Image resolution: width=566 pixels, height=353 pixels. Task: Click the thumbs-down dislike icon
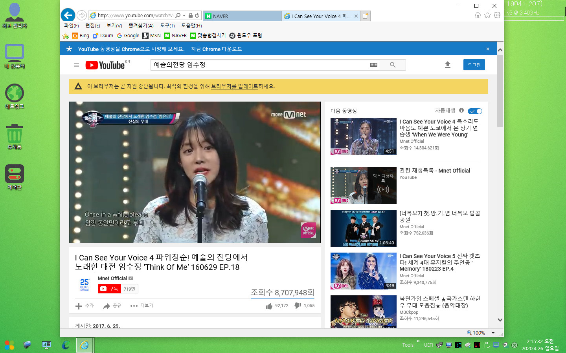click(x=298, y=306)
